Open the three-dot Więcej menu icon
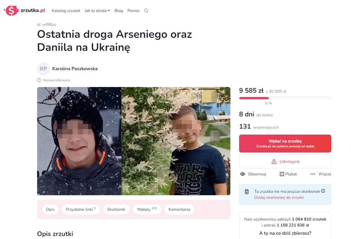Image resolution: width=351 pixels, height=239 pixels. (313, 174)
